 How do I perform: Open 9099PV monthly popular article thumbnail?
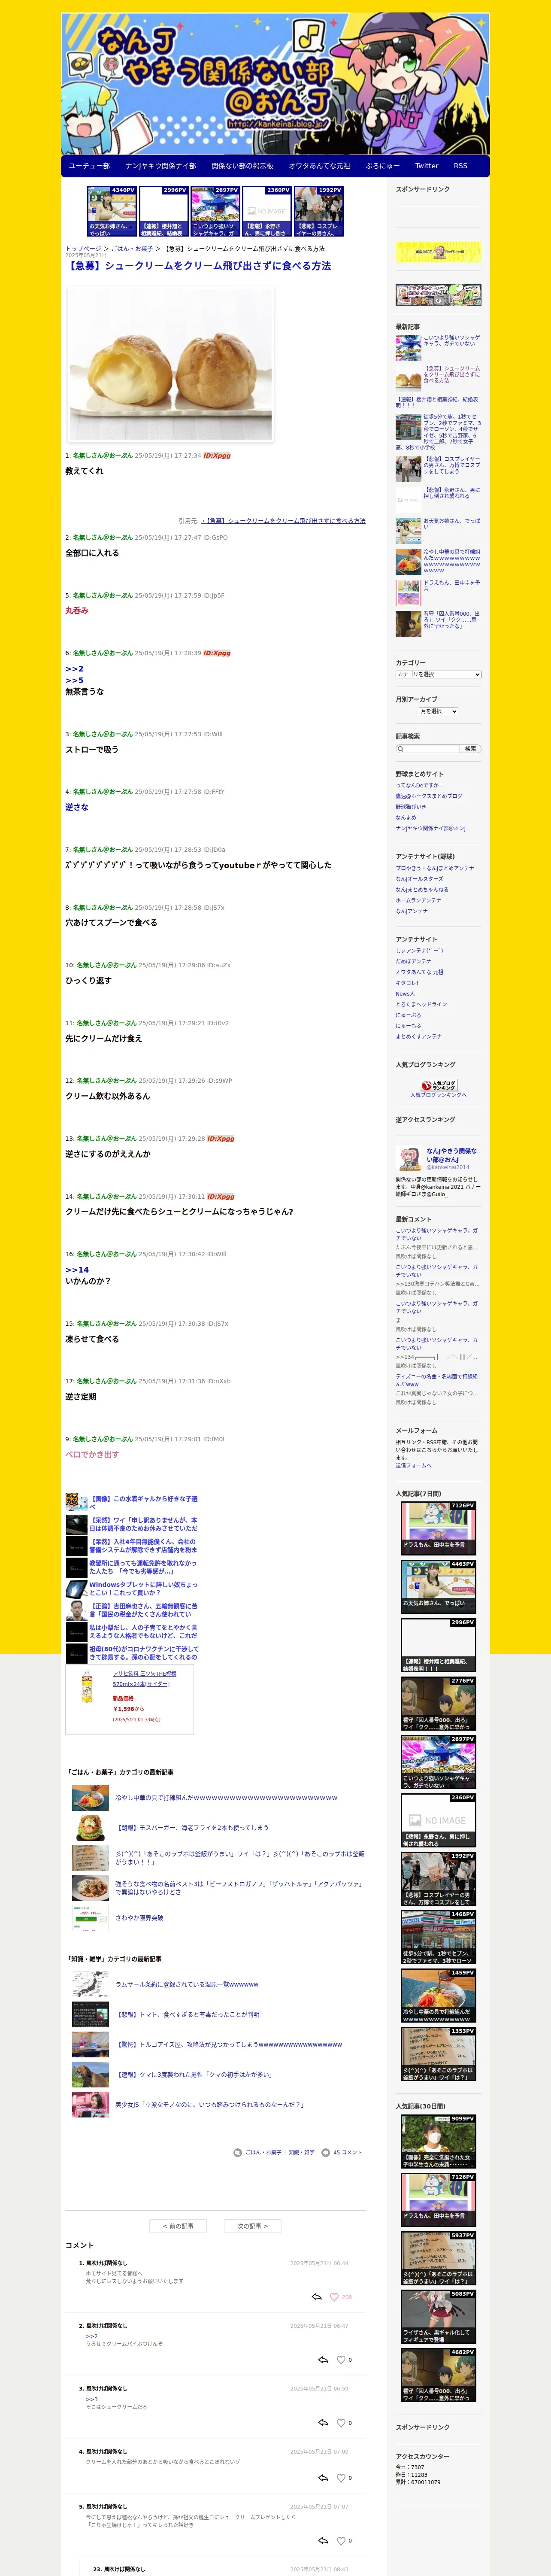pos(438,2142)
